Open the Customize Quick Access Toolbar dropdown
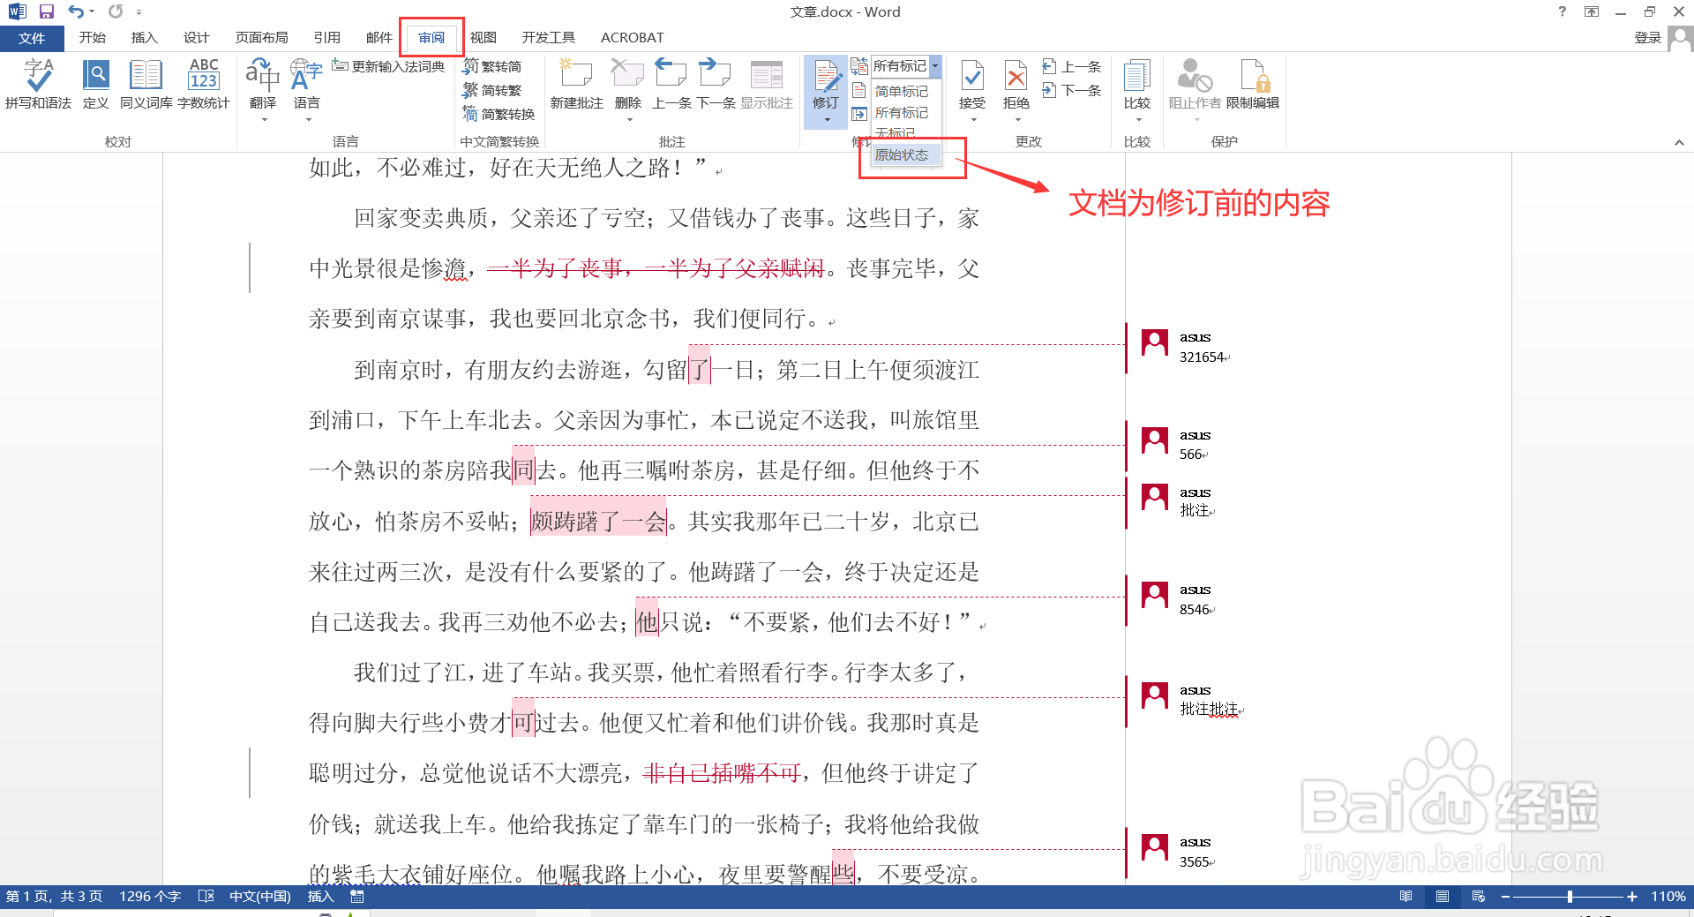 [x=139, y=11]
